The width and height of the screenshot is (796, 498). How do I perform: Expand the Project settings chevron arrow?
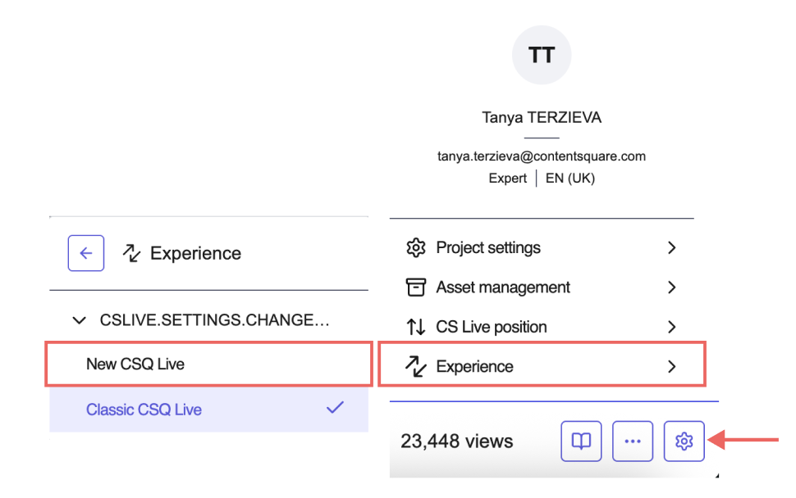coord(671,247)
